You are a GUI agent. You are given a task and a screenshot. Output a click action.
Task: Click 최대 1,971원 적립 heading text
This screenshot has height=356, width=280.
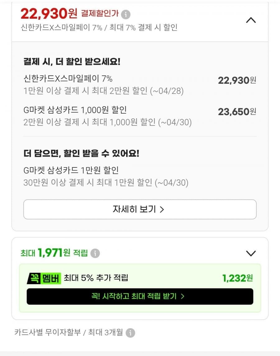54,253
